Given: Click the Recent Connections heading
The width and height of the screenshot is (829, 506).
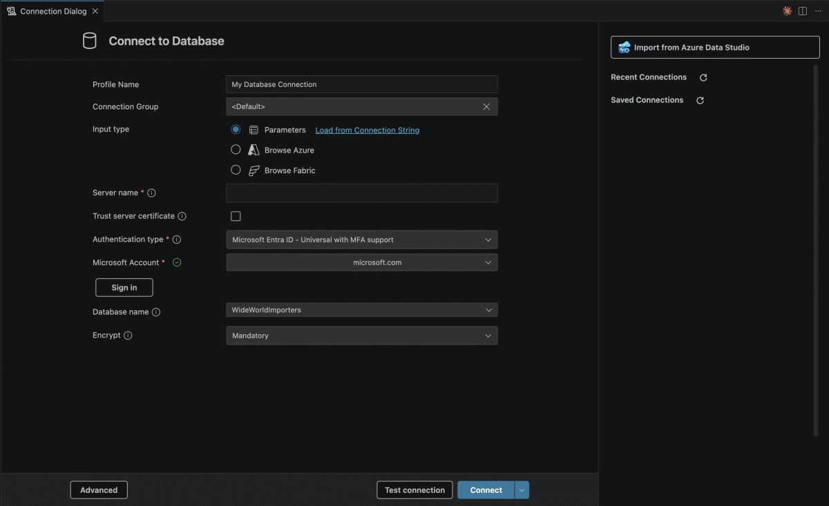Looking at the screenshot, I should pyautogui.click(x=649, y=77).
